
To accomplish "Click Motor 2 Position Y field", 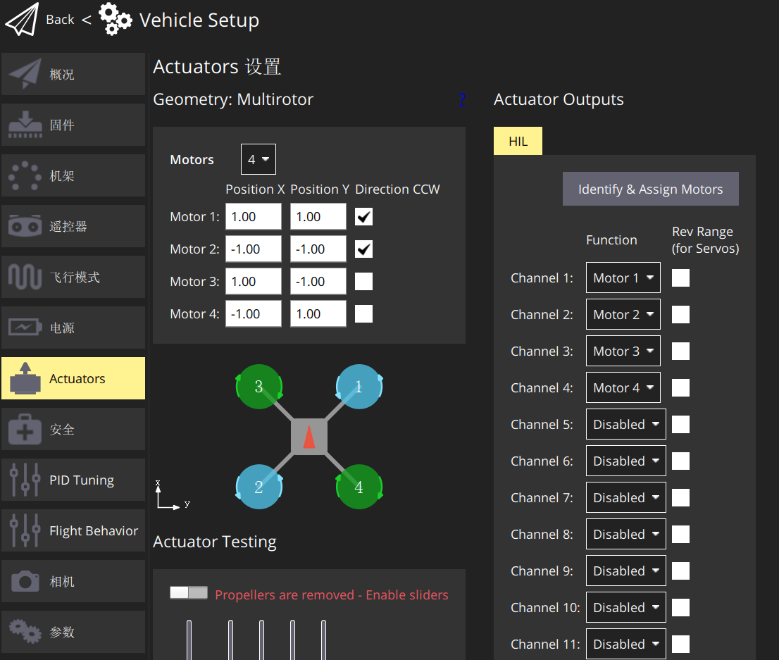I will click(318, 249).
